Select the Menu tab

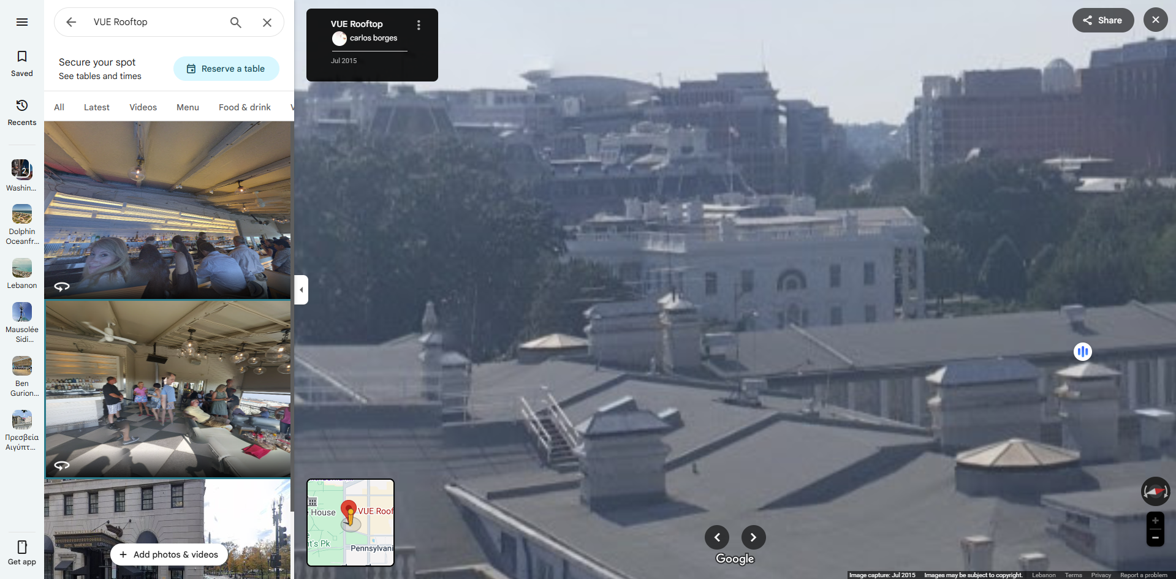[x=188, y=107]
